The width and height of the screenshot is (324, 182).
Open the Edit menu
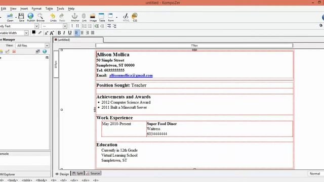(4, 9)
